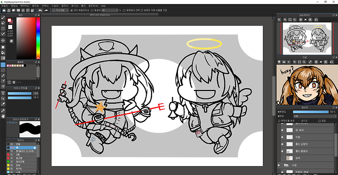The height and width of the screenshot is (175, 338).
Task: Click the Redo arrow button
Action: 46,10
